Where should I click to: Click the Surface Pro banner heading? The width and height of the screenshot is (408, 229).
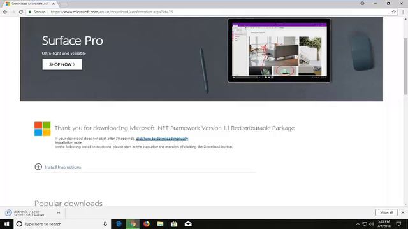[x=72, y=41]
